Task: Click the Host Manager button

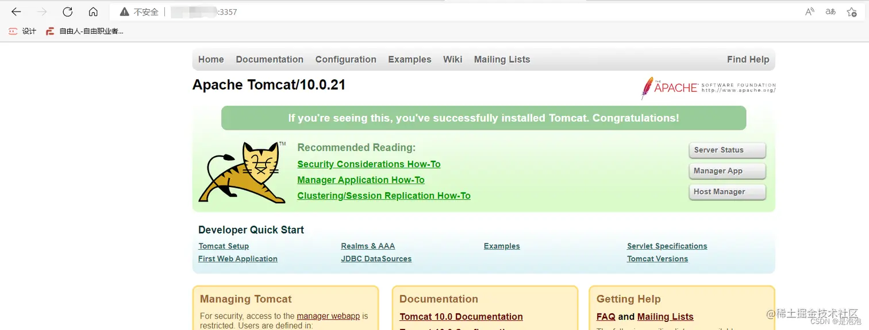Action: point(728,192)
